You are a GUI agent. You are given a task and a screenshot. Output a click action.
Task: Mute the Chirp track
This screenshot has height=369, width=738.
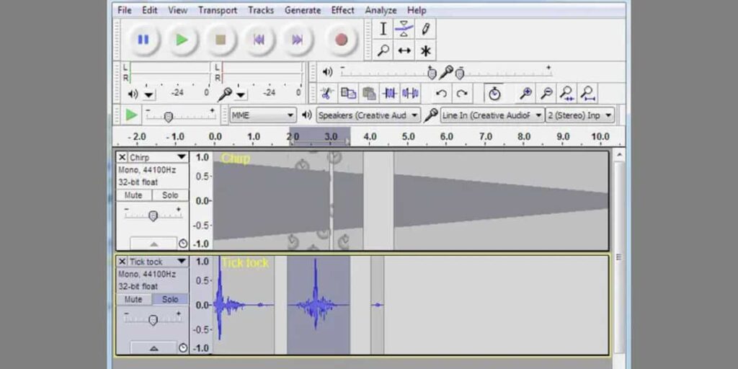(134, 195)
